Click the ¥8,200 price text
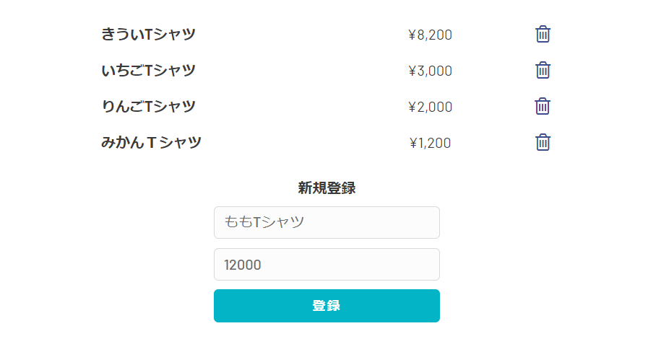The image size is (661, 339). (430, 35)
